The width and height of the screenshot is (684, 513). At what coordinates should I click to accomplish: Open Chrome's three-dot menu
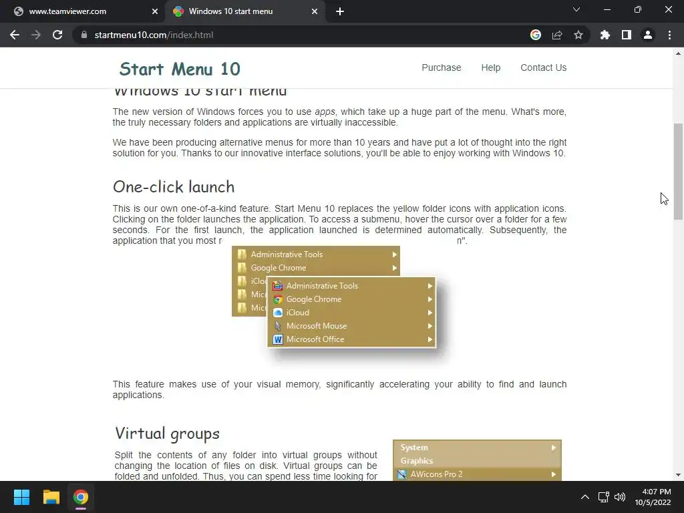669,35
